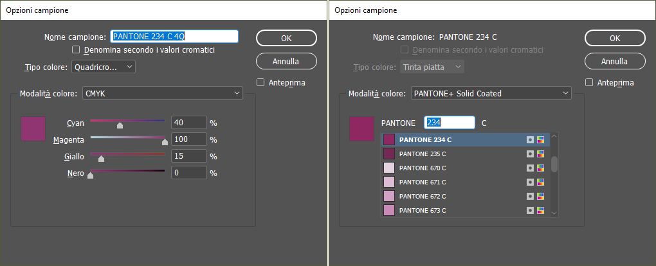This screenshot has width=656, height=266.
Task: Click the CMYK color preview swatch
Action: click(x=33, y=129)
